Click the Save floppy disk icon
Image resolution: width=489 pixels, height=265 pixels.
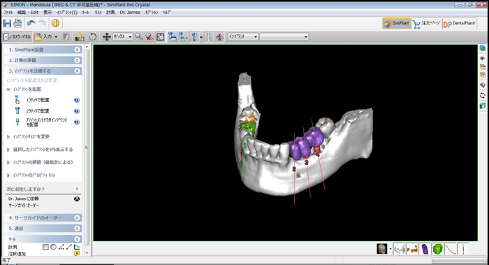(7, 23)
